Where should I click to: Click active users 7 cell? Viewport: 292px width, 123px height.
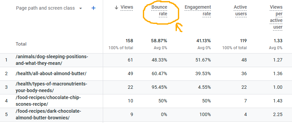pos(245,101)
